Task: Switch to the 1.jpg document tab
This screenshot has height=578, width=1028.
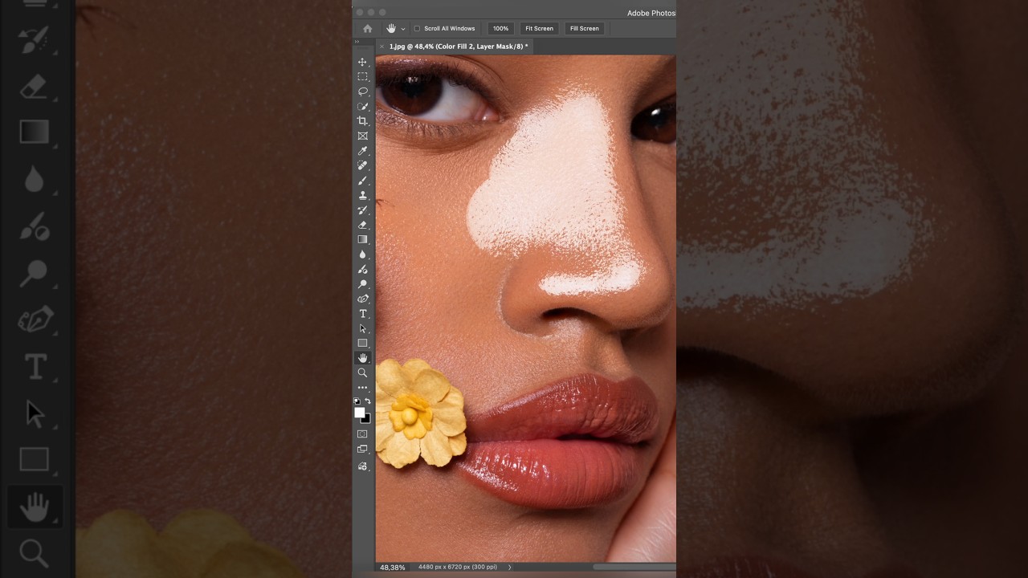Action: pyautogui.click(x=459, y=47)
